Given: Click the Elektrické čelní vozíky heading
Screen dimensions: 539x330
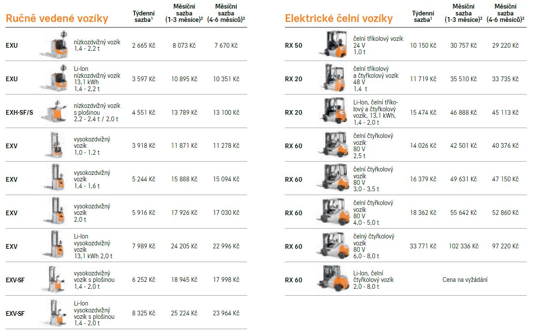Looking at the screenshot, I should pos(339,18).
